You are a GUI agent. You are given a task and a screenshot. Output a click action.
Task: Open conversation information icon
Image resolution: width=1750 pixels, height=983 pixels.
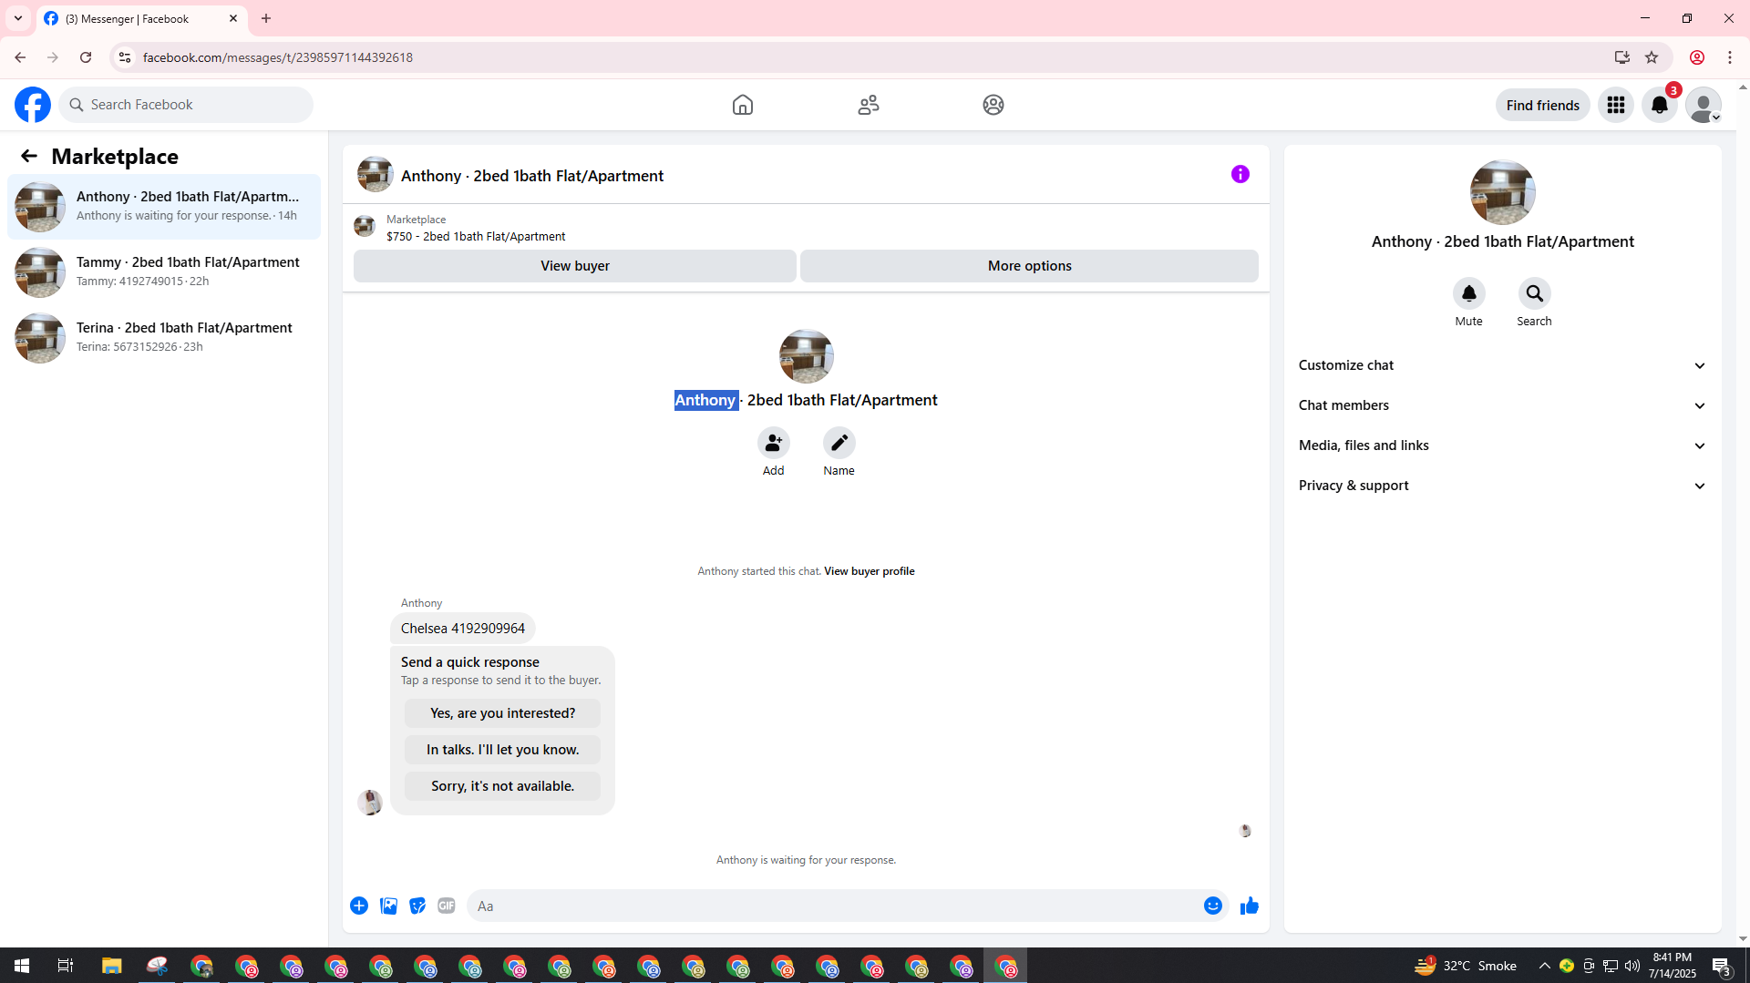pos(1240,174)
